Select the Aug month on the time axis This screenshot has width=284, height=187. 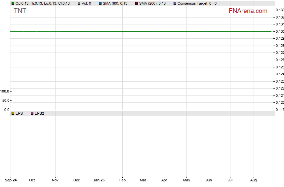pyautogui.click(x=254, y=180)
